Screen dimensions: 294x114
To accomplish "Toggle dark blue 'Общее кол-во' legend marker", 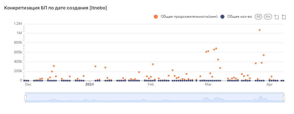I will coord(222,17).
